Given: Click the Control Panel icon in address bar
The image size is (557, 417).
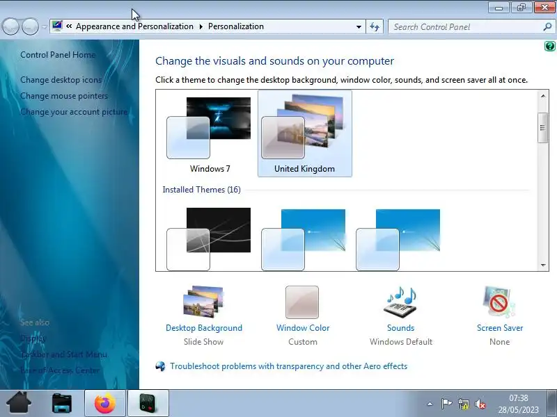Looking at the screenshot, I should click(57, 26).
